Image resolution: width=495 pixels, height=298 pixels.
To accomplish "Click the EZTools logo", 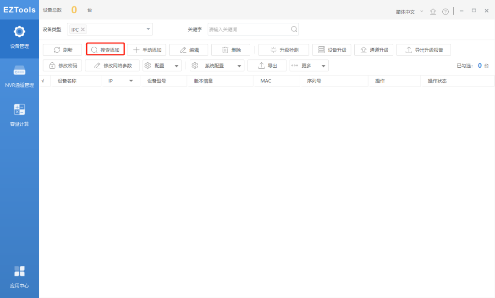I will pos(19,10).
